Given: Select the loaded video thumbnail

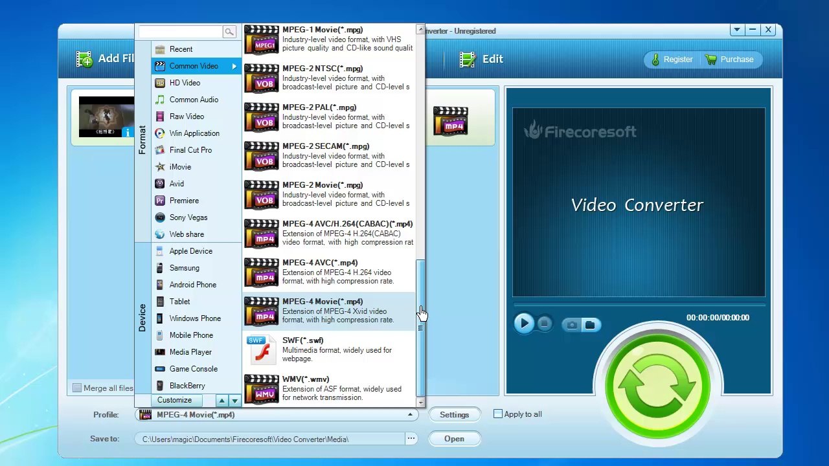Looking at the screenshot, I should tap(106, 116).
